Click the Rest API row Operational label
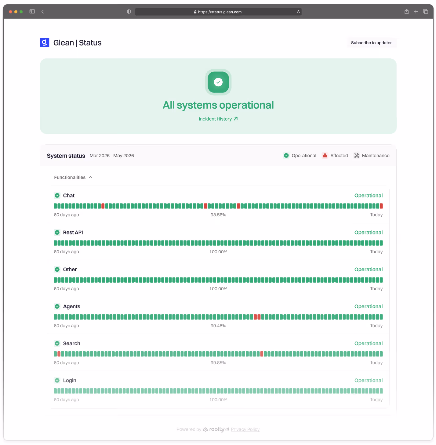Viewport: 436px width, 445px height. (368, 232)
